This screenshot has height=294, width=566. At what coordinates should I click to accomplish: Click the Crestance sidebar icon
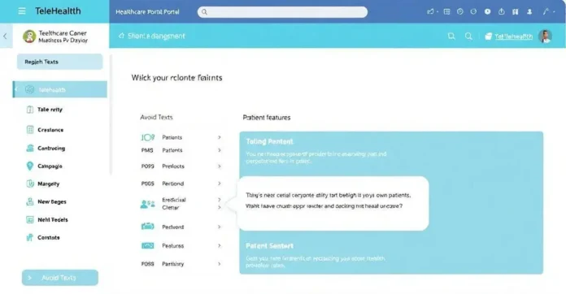point(30,130)
